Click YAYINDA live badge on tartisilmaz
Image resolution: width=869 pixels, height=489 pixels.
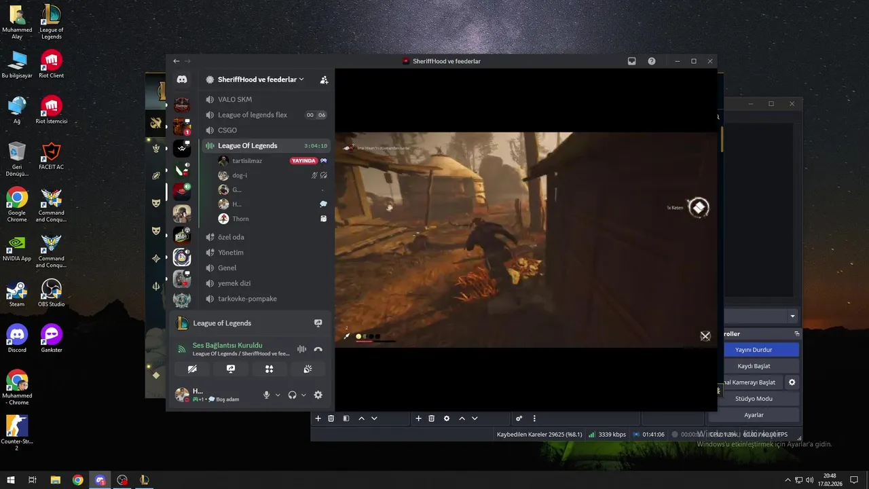click(x=303, y=161)
